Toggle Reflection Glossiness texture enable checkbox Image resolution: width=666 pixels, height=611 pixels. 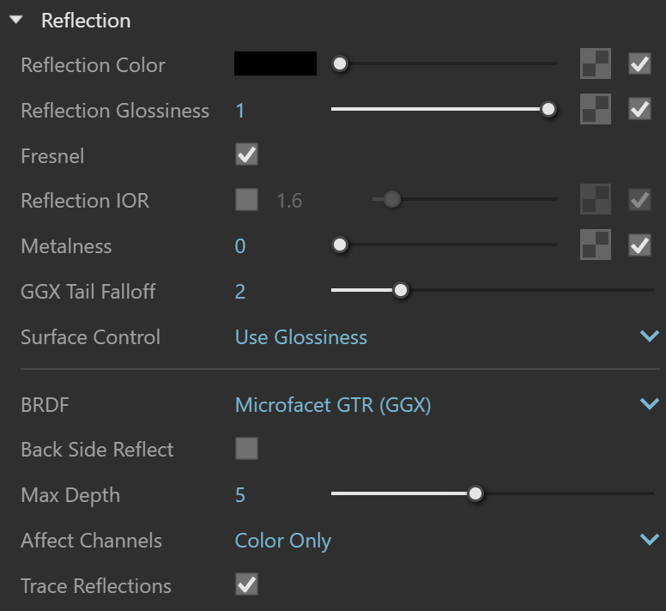[639, 109]
